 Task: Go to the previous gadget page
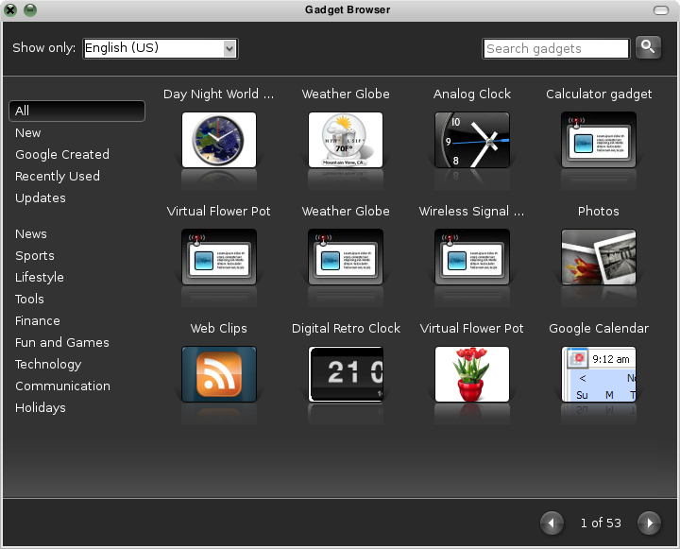click(552, 523)
